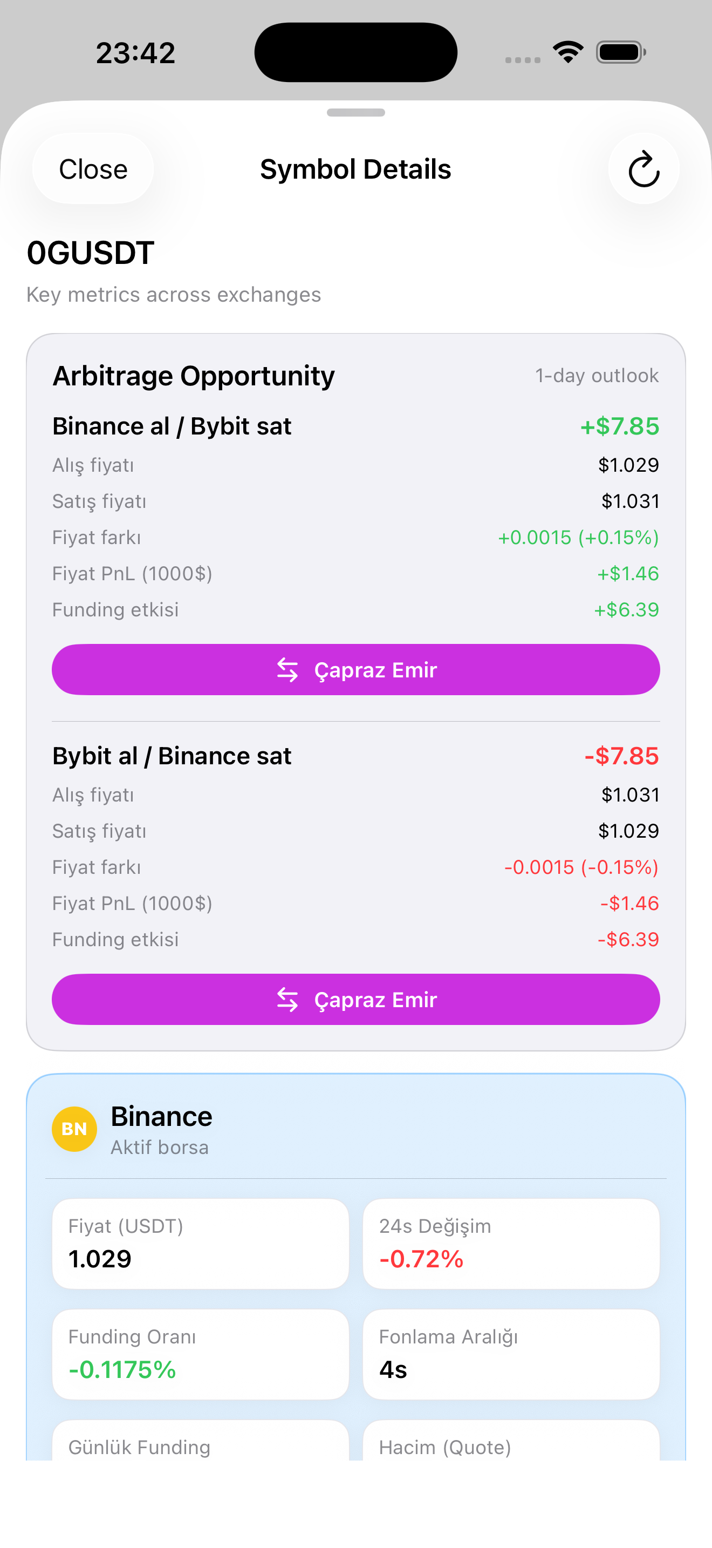This screenshot has height=1548, width=712.
Task: Grab the sheet drag handle at top
Action: (x=355, y=112)
